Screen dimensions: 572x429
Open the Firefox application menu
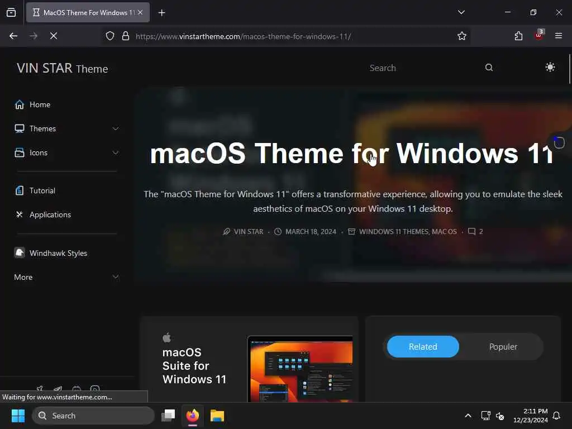coord(558,36)
